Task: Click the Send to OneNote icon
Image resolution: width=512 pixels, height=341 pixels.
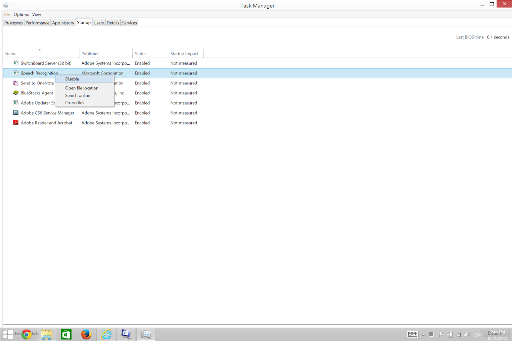Action: [x=16, y=83]
